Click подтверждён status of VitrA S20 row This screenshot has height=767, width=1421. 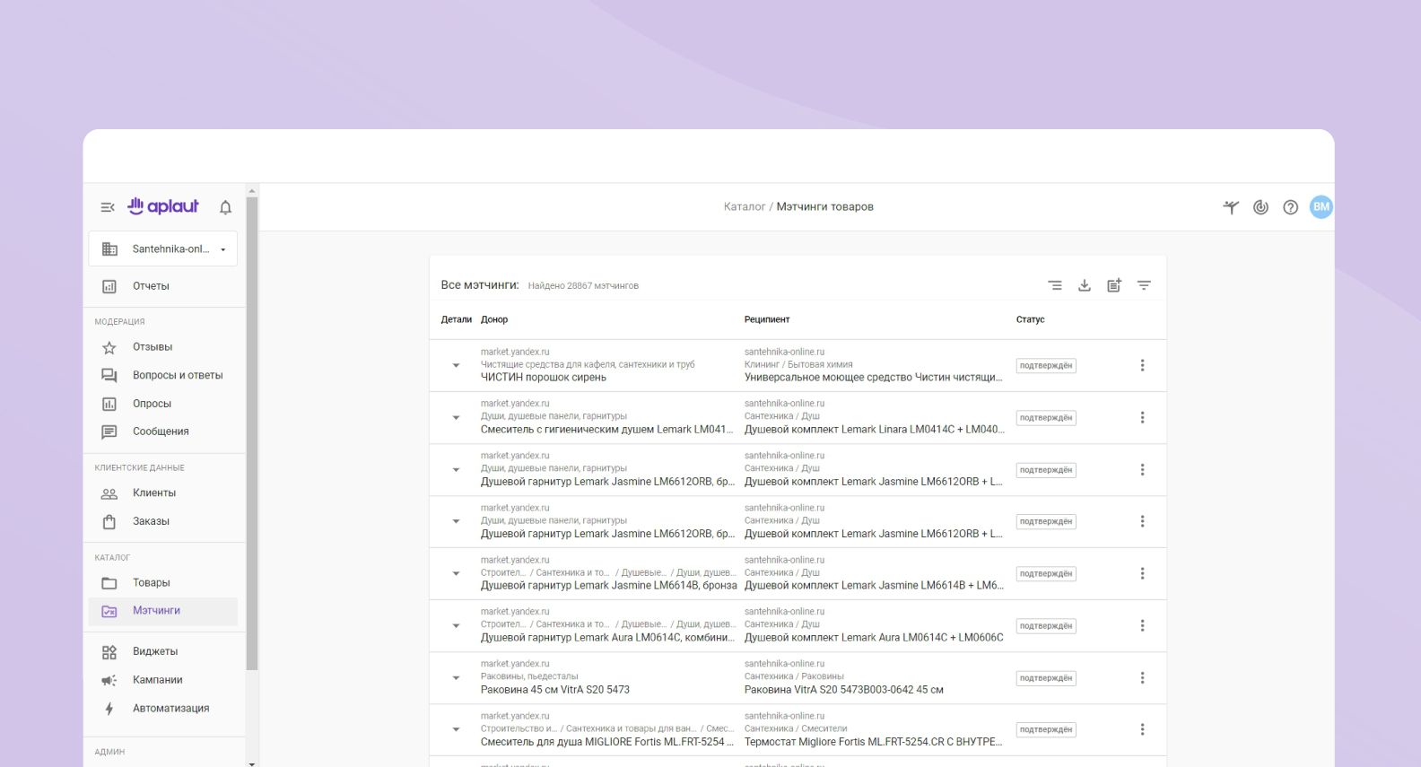point(1045,678)
